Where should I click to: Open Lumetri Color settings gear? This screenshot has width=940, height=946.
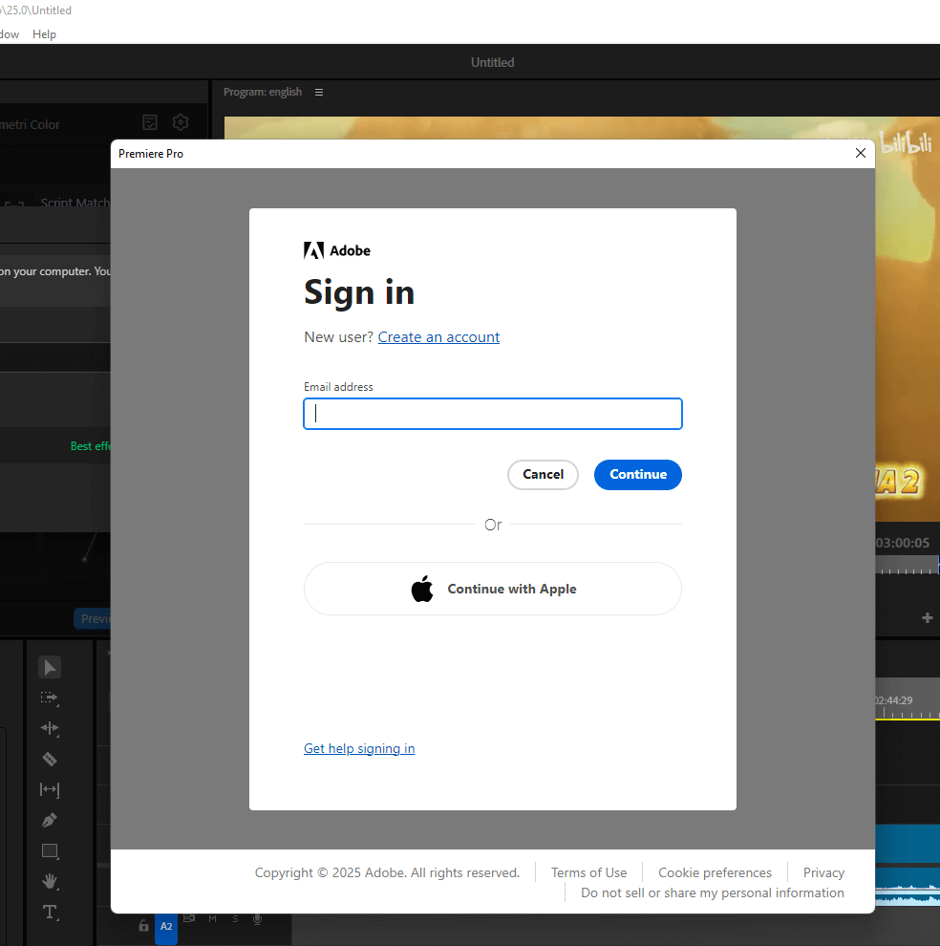point(181,122)
